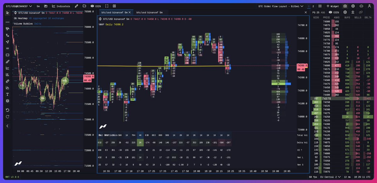Select the pitchfork node tool
377x183 pixels.
click(x=8, y=29)
